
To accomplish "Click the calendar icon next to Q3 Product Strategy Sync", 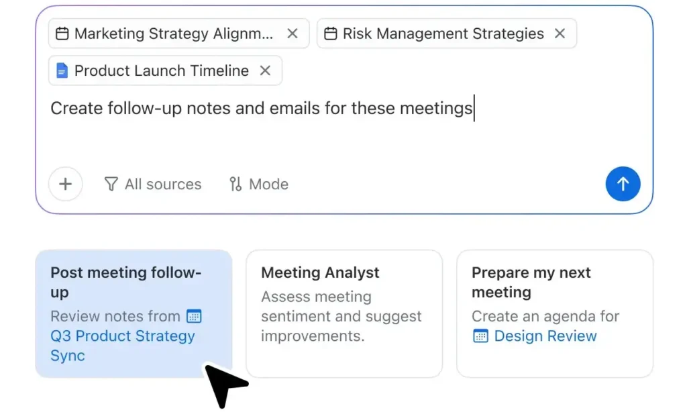I will [194, 316].
